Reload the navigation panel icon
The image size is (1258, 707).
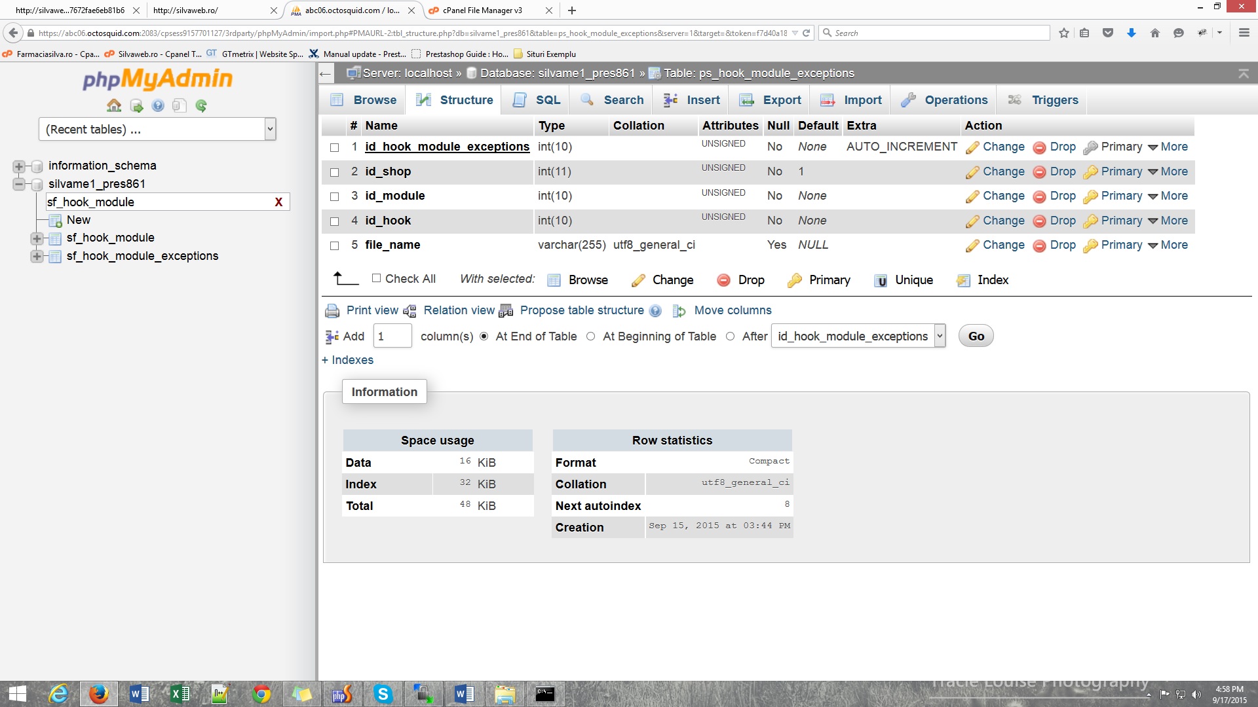(201, 105)
